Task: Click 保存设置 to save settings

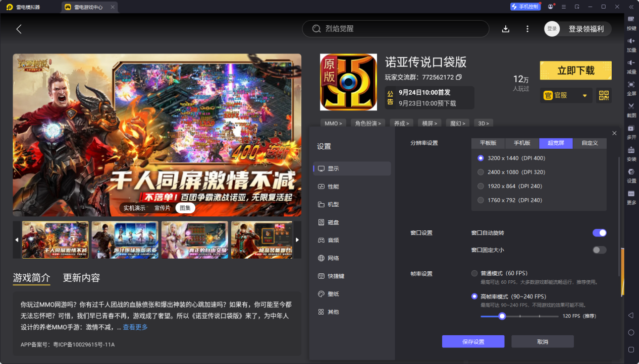Action: 472,341
